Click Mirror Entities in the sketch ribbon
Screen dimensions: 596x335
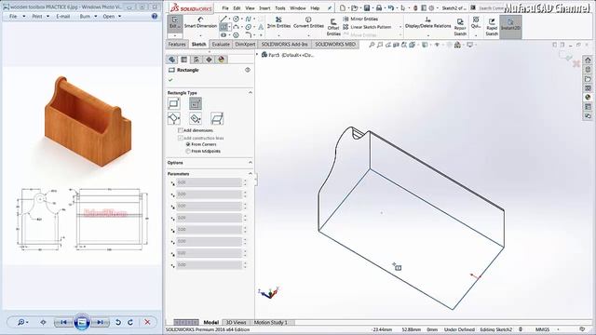360,19
